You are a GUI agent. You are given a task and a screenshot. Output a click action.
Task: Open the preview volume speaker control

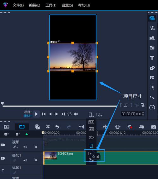(76, 114)
